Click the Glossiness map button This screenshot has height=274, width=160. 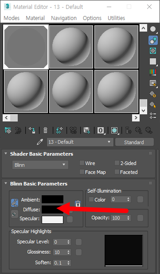click(x=78, y=252)
